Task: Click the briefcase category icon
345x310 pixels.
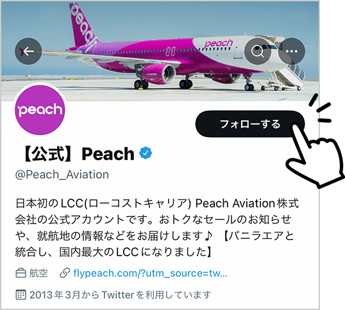Action: (x=21, y=273)
